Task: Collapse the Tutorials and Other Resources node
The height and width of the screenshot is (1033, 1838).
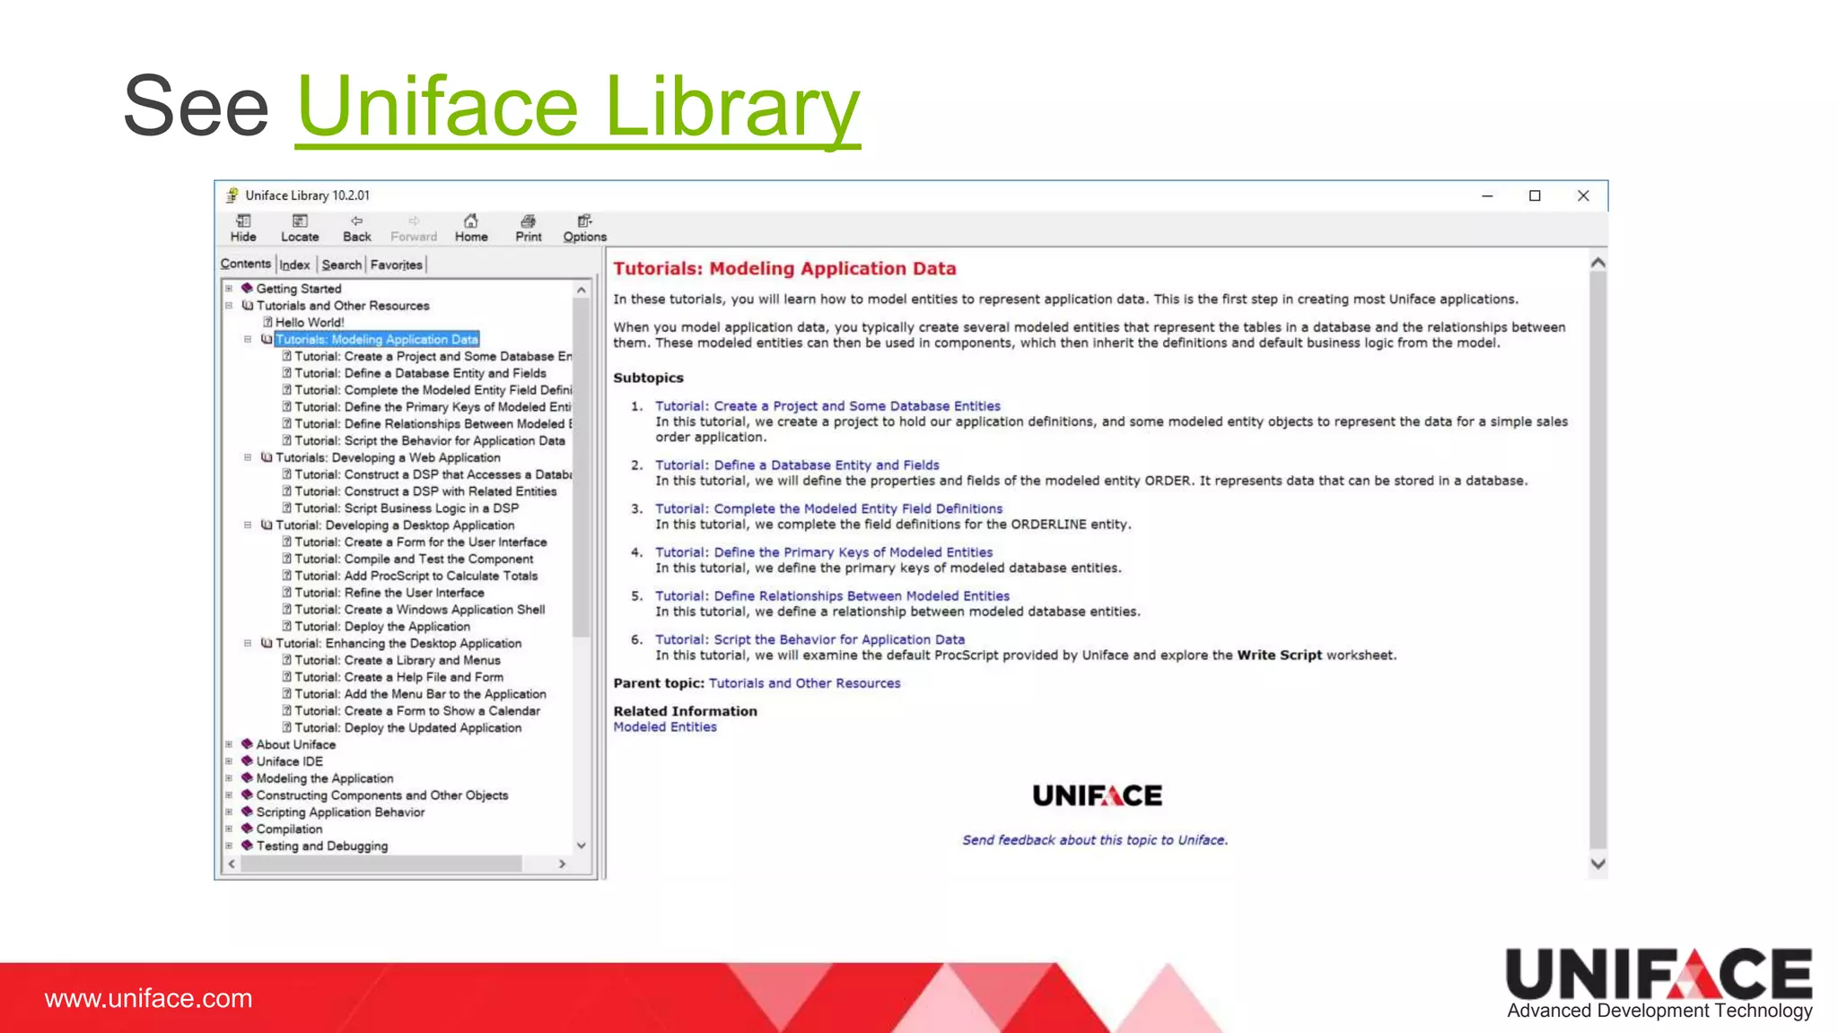Action: coord(229,306)
